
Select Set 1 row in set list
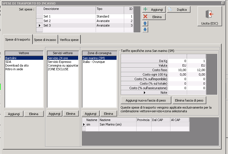click(85, 16)
